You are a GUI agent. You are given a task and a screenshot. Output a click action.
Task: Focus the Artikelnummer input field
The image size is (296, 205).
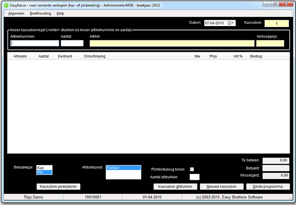click(x=34, y=43)
